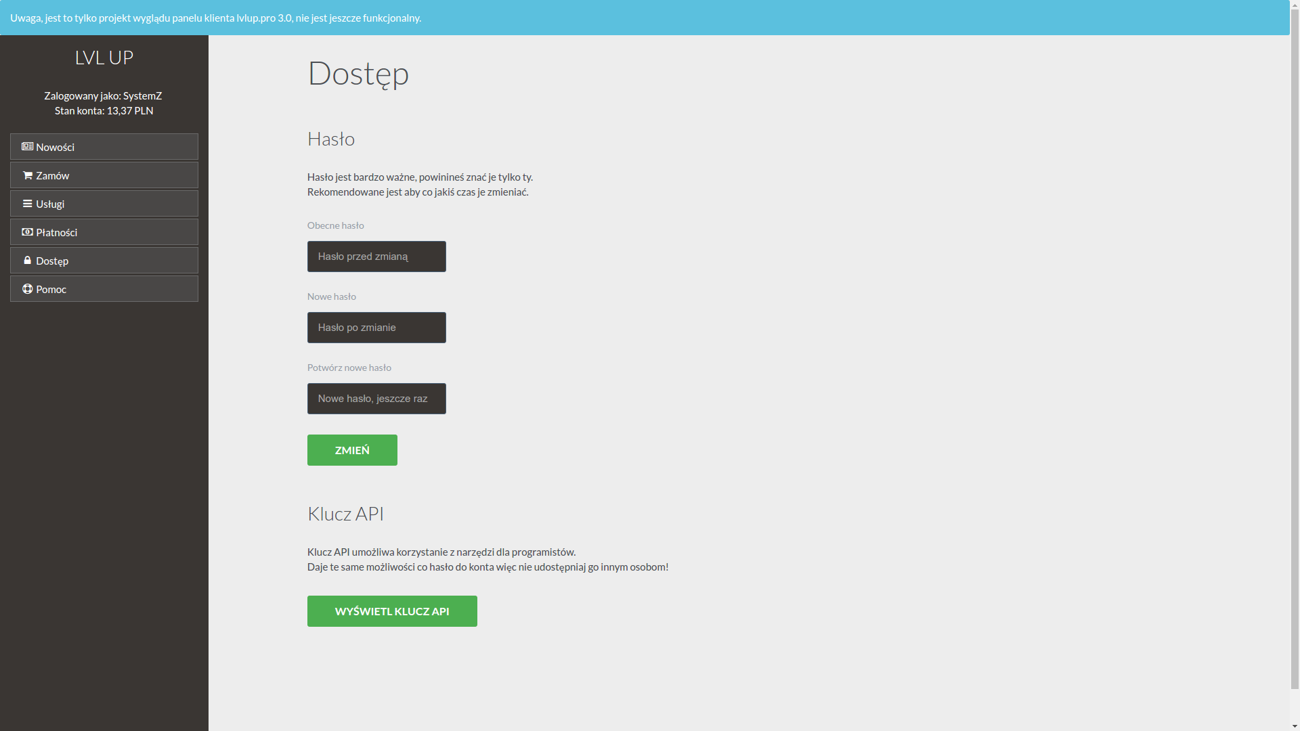Click the scrollbar down arrow
This screenshot has width=1300, height=731.
click(1295, 726)
